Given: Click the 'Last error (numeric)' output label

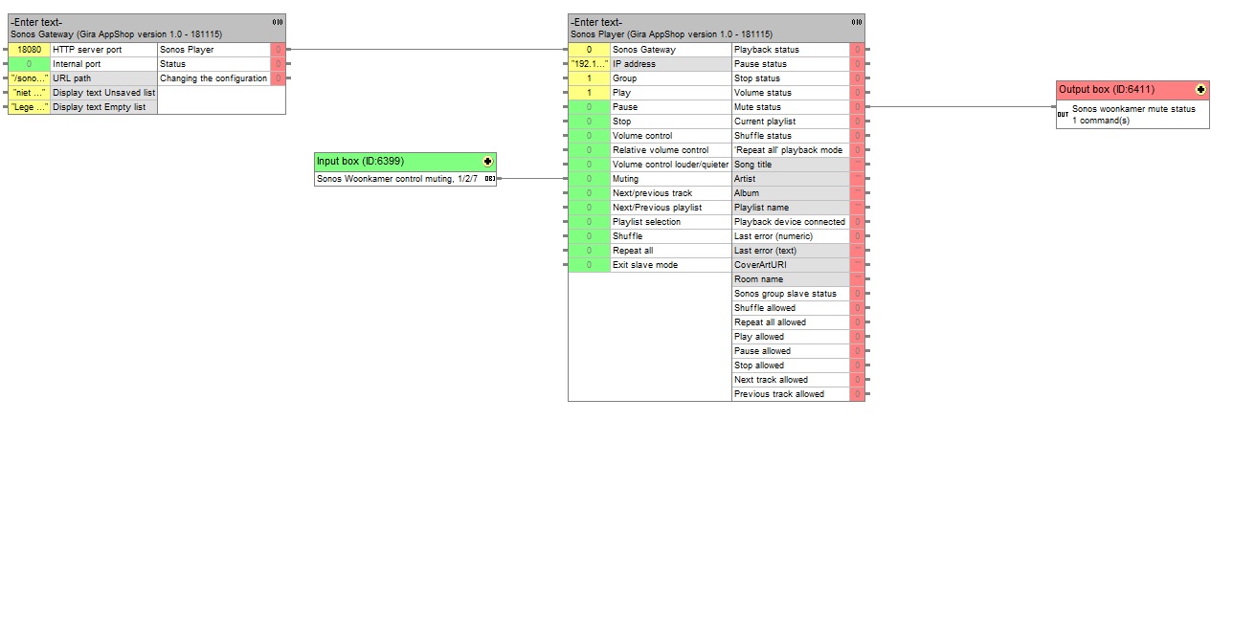Looking at the screenshot, I should click(x=774, y=236).
